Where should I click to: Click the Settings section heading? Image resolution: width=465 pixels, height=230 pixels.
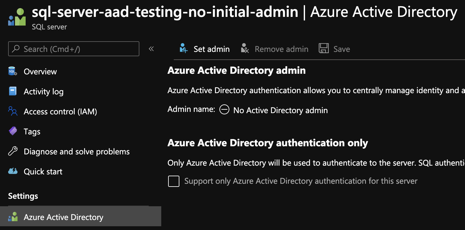23,196
